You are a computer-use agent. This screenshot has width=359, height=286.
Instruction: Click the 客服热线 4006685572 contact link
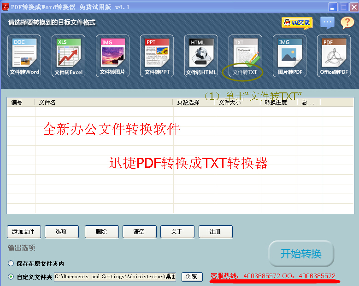273,276
